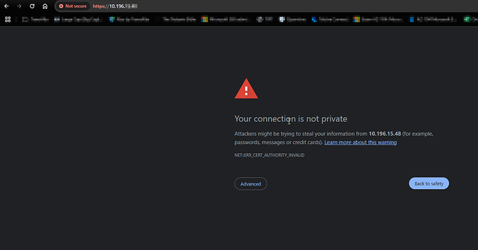
Task: Click the bold 10.196.15.48 address text
Action: click(x=384, y=134)
